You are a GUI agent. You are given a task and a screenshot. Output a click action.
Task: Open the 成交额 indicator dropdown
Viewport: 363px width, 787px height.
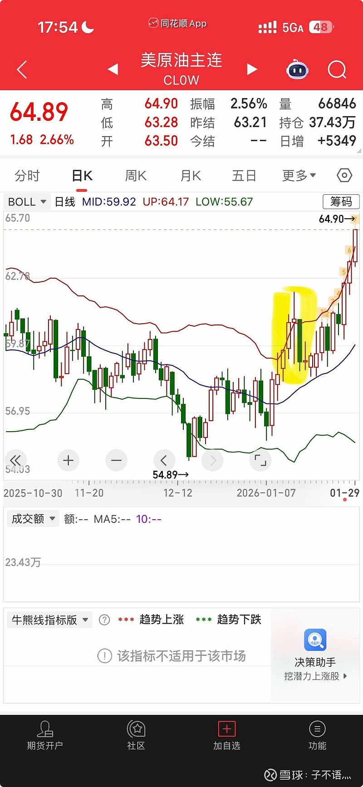[33, 519]
